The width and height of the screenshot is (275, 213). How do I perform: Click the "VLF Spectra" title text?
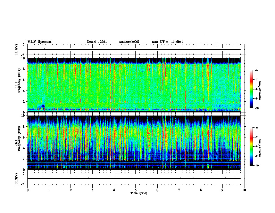39,42
